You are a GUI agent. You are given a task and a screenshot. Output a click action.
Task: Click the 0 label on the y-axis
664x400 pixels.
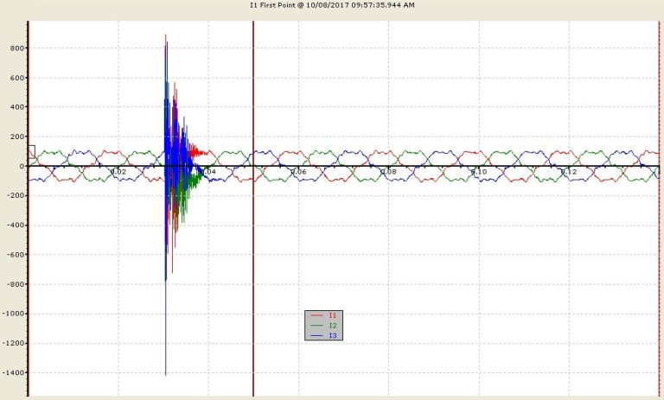pos(22,167)
